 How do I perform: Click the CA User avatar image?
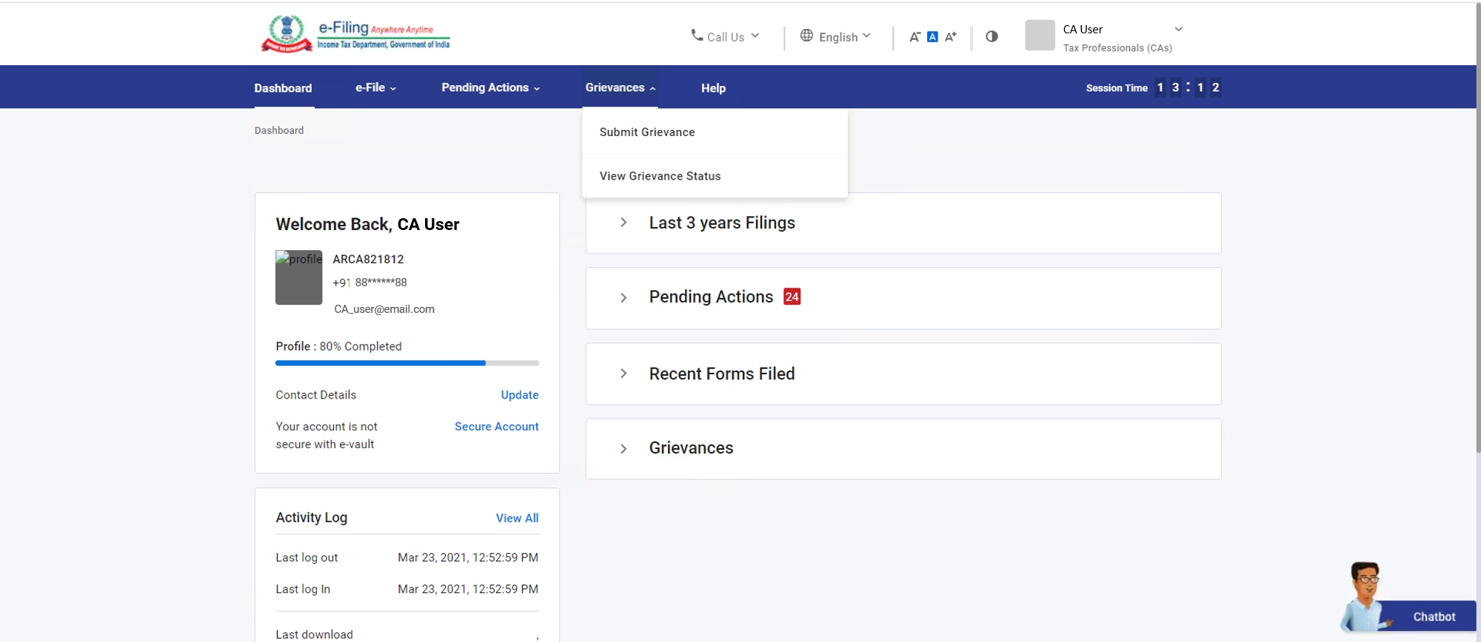(1039, 36)
